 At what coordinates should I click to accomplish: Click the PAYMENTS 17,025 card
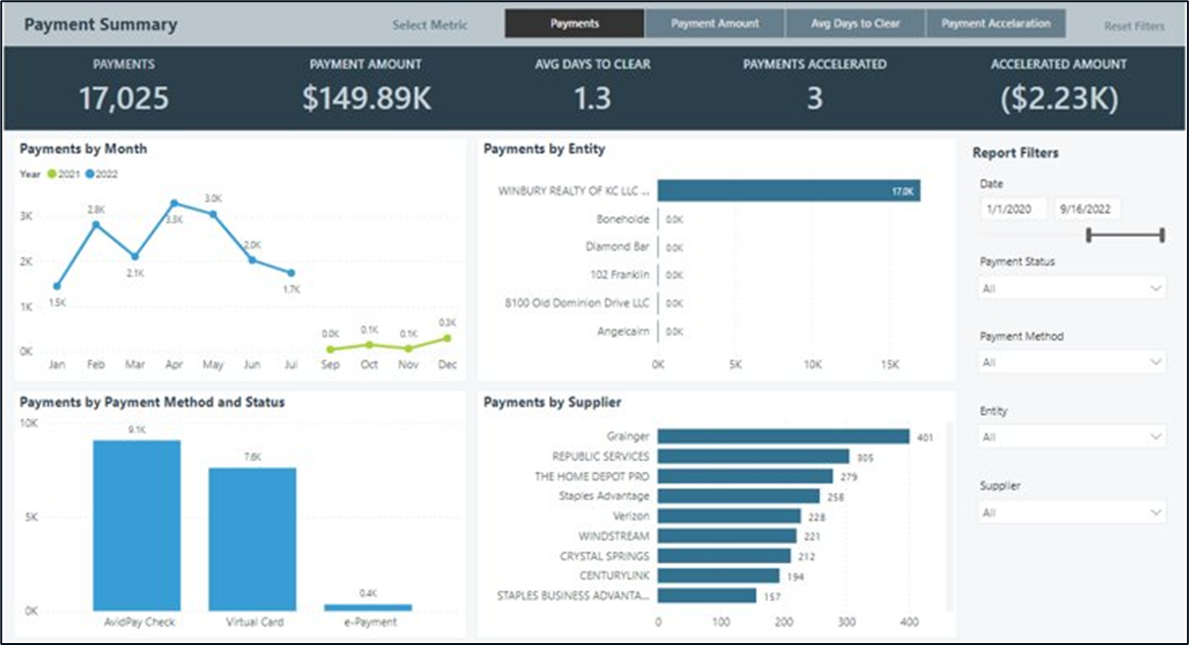coord(123,85)
